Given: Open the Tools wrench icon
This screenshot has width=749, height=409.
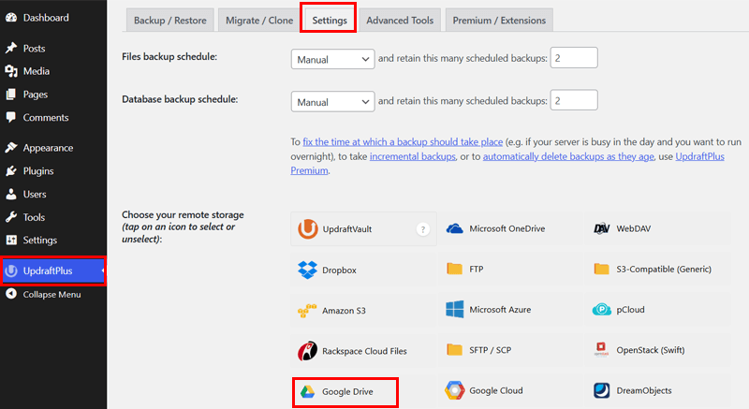Looking at the screenshot, I should click(11, 217).
